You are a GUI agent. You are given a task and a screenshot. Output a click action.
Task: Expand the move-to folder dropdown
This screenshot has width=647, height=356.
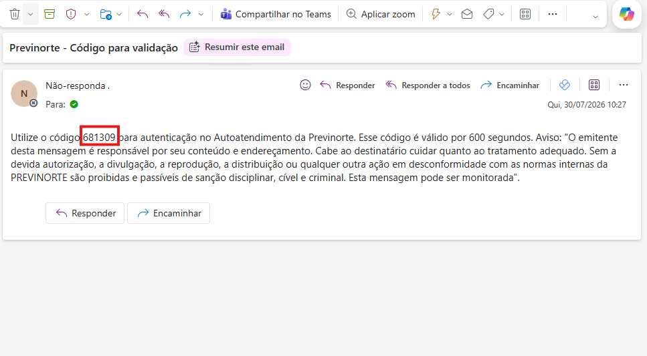[119, 15]
